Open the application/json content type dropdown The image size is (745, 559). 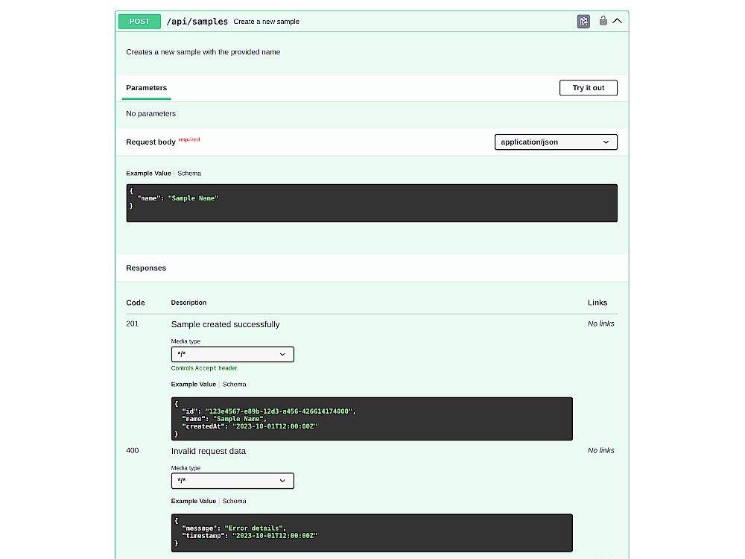point(556,142)
